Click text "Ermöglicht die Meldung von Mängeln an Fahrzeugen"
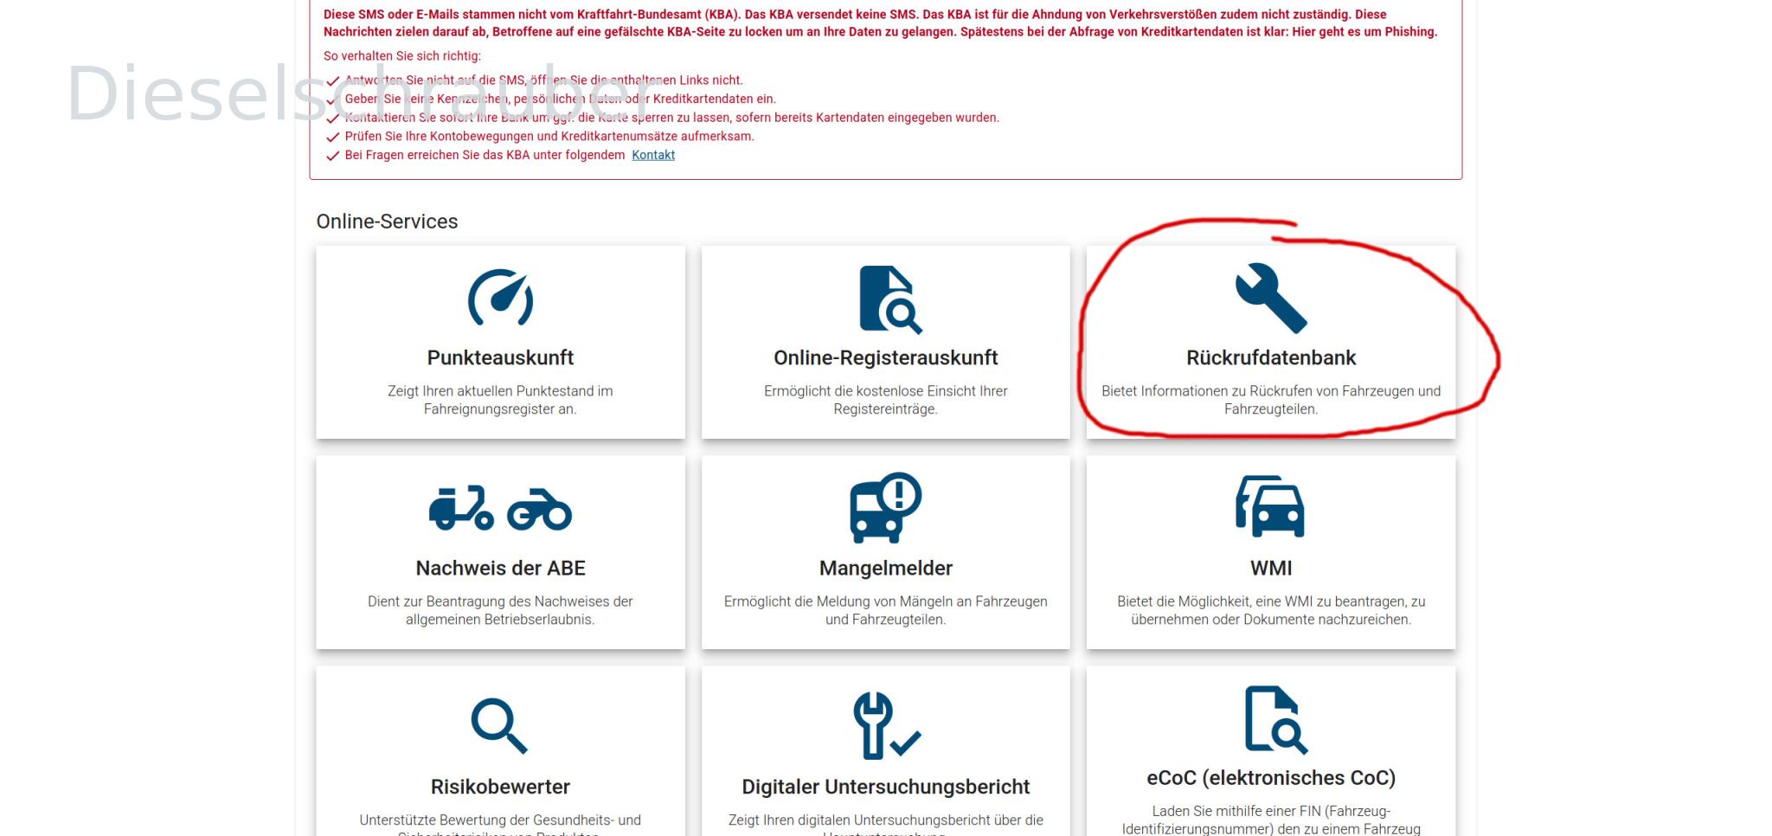Screen dimensions: 1772x836 click(886, 601)
